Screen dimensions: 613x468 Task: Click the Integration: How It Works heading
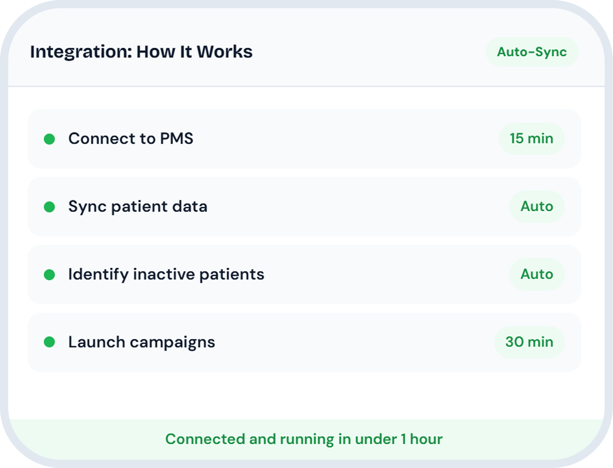[141, 52]
